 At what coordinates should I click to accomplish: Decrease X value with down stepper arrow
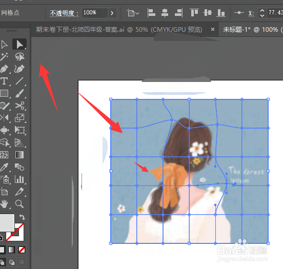coord(262,15)
